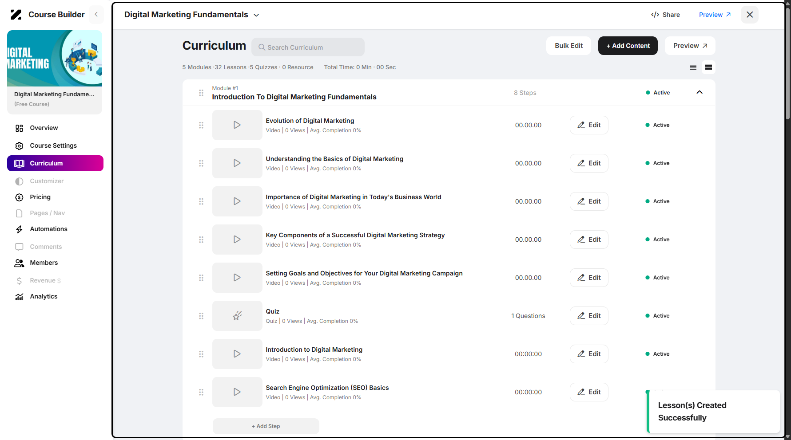Screen dimensions: 791x440
Task: Click video icon for Understanding the Basics lesson
Action: point(237,163)
